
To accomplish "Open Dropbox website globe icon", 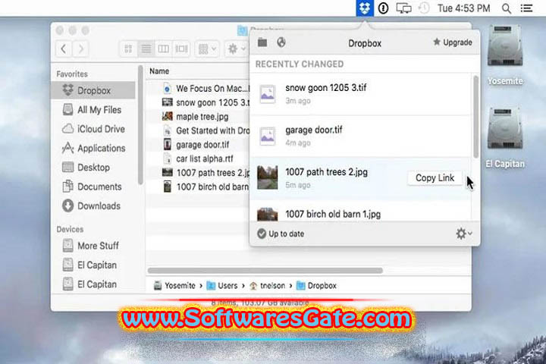I will click(x=281, y=42).
